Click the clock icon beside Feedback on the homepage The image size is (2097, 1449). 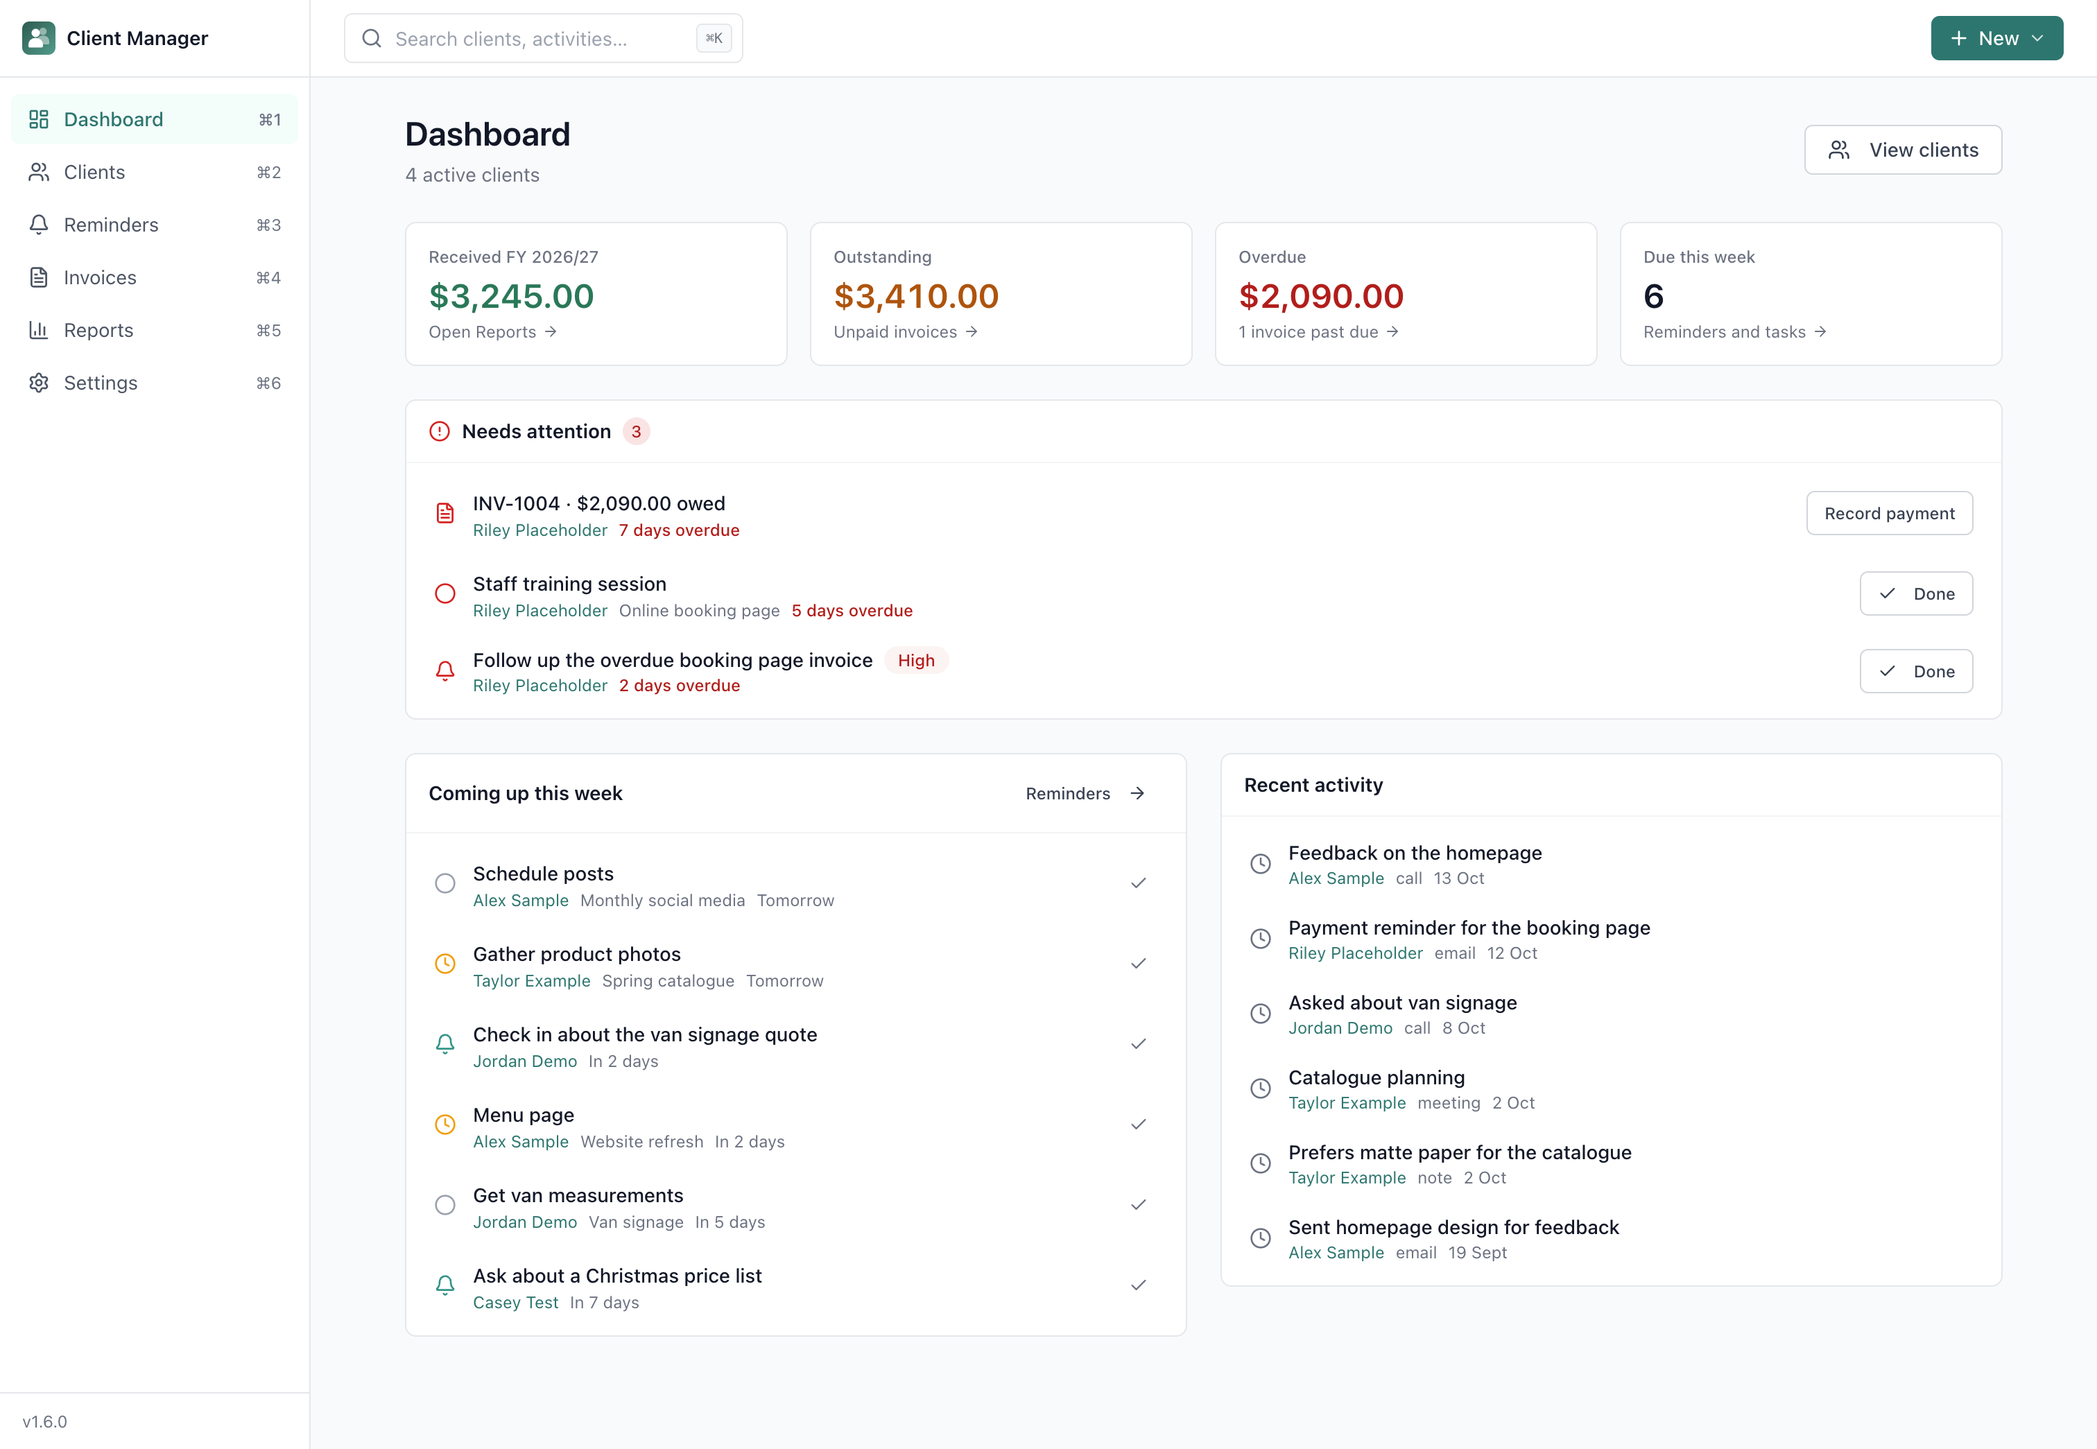pos(1261,863)
